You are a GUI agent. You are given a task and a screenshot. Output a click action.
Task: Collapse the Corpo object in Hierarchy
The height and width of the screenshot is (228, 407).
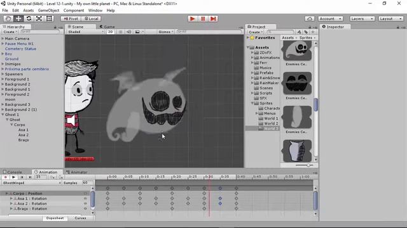[11, 125]
